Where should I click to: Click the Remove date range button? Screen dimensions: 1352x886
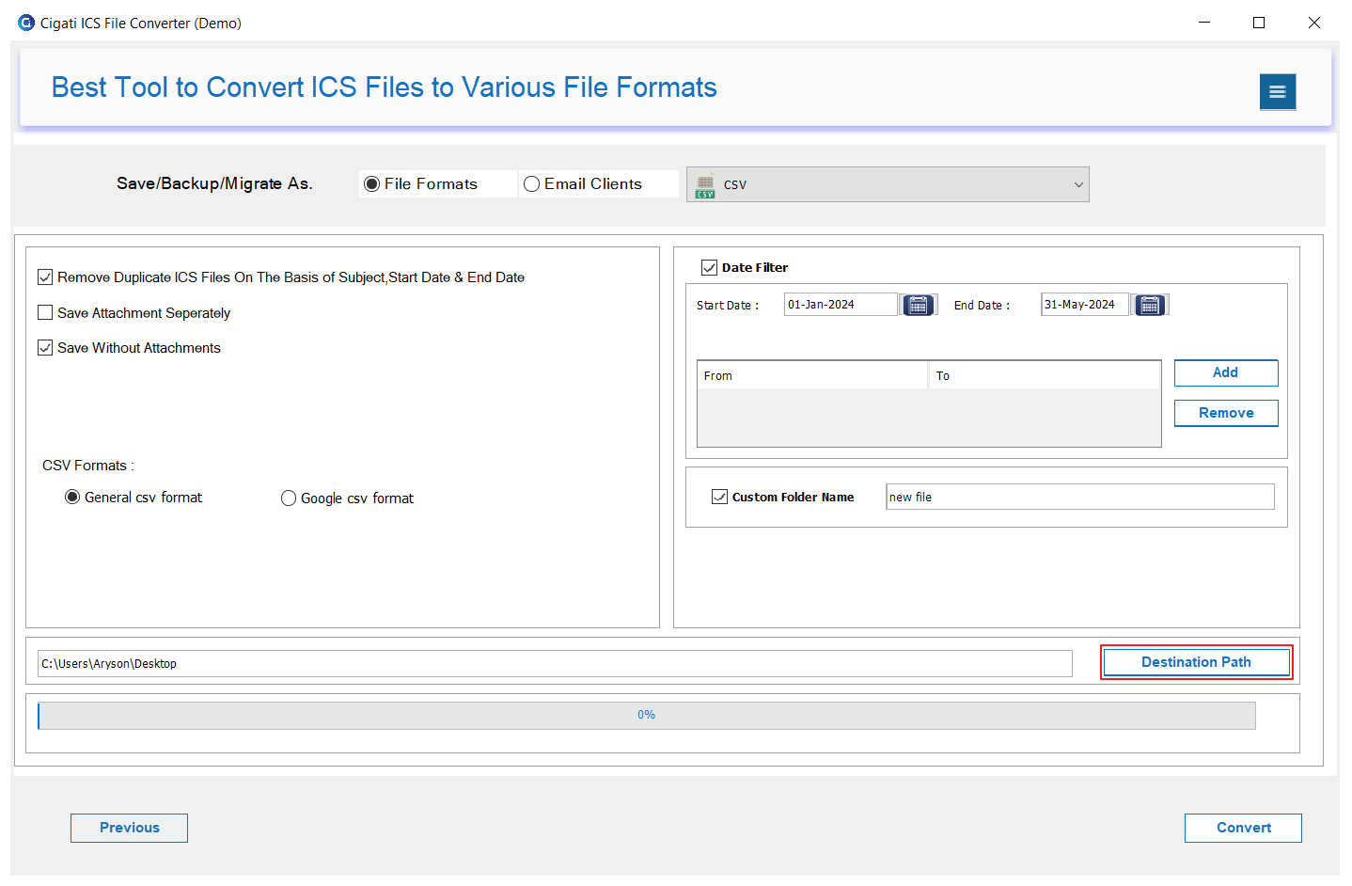click(x=1226, y=413)
